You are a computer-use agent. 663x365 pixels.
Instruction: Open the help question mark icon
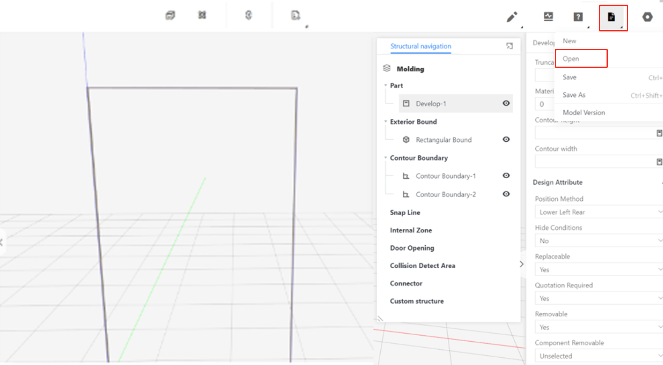click(578, 17)
